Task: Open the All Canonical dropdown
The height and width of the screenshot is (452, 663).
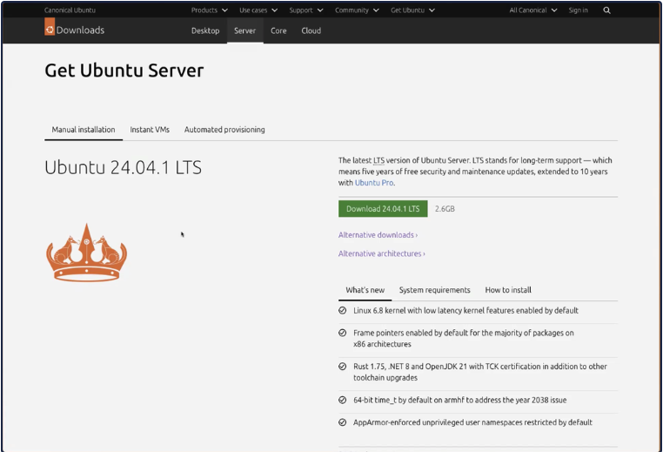Action: 532,10
